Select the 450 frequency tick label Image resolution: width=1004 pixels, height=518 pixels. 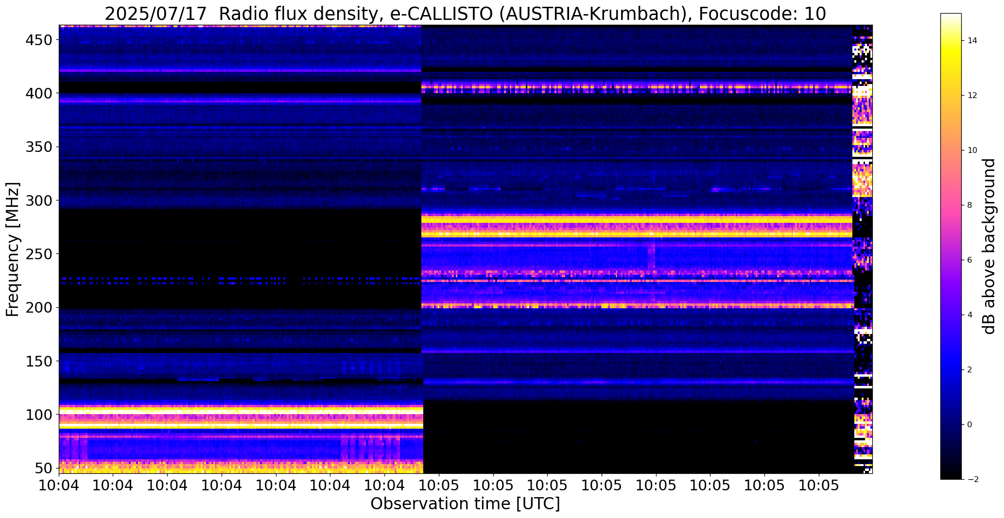[38, 40]
